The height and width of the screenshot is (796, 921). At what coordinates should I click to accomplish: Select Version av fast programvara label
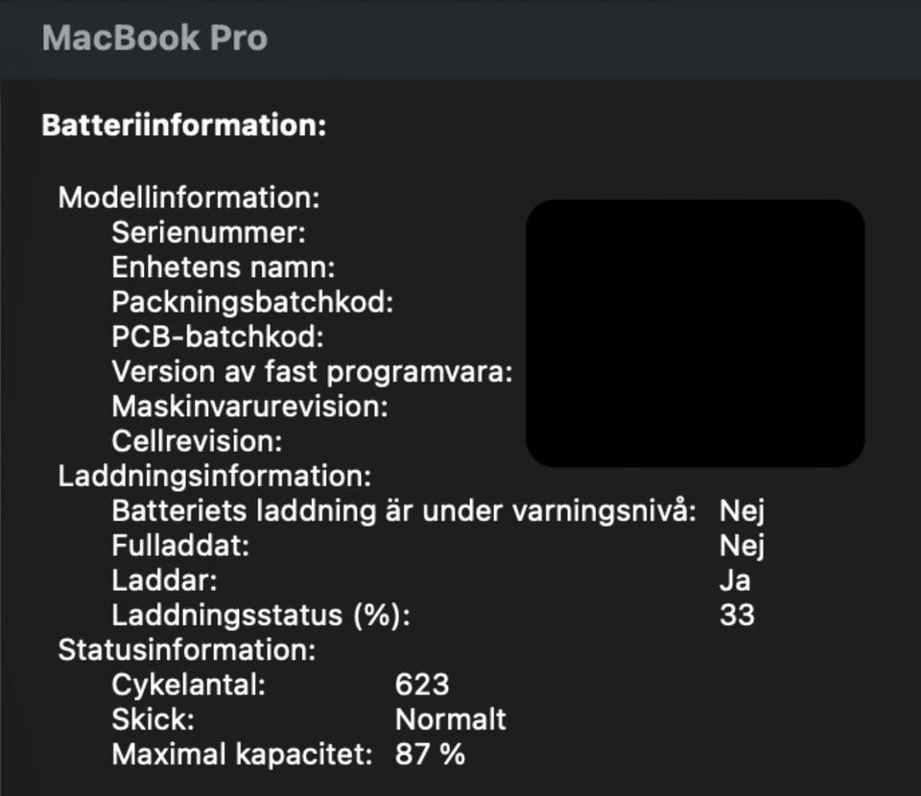312,371
